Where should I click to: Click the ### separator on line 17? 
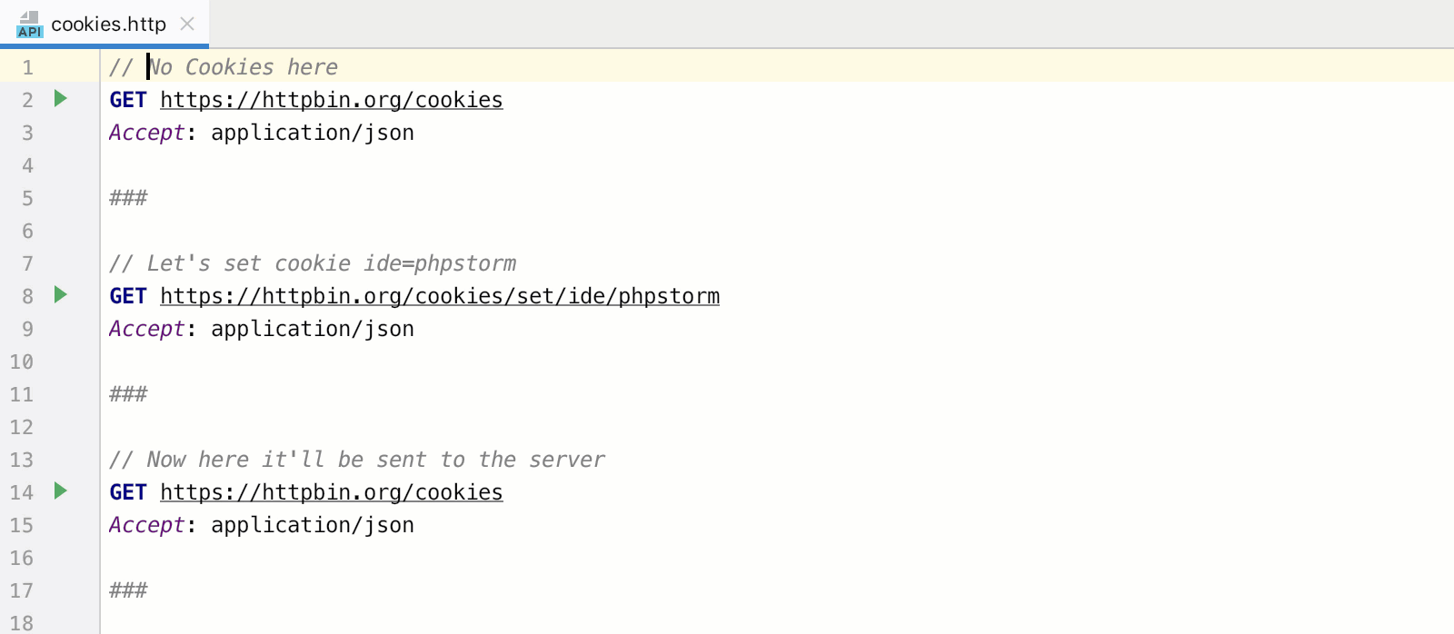pyautogui.click(x=128, y=590)
